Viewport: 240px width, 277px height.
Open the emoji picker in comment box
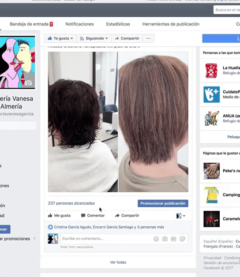[x=156, y=239]
